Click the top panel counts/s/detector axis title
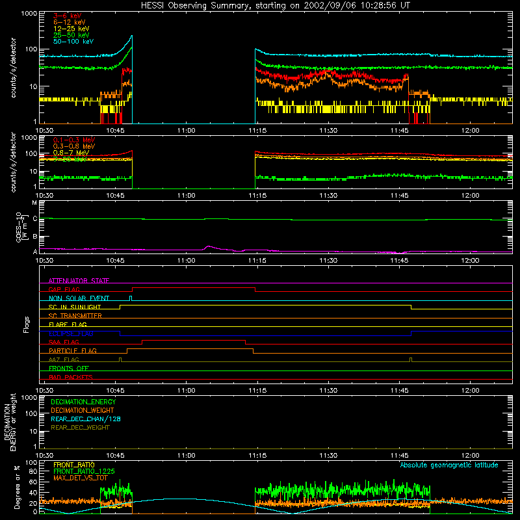 tap(13, 68)
